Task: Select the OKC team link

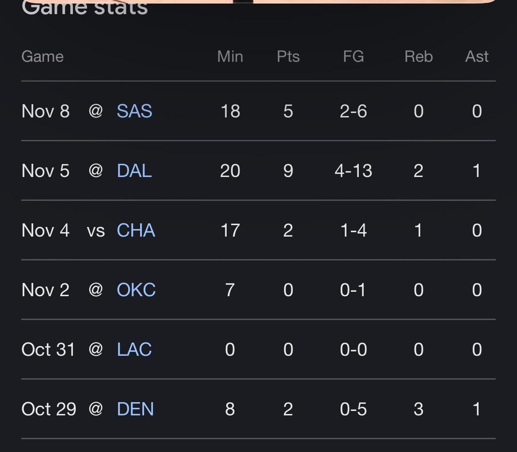Action: 136,290
